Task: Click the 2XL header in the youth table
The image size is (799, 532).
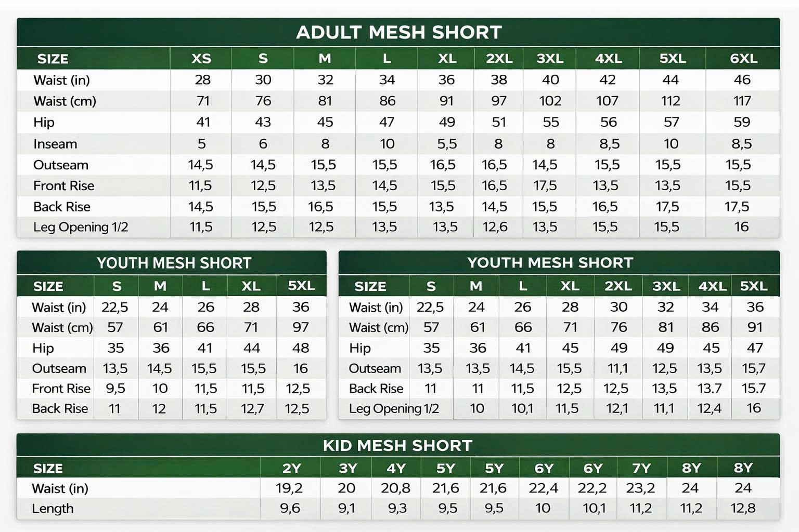Action: coord(618,286)
